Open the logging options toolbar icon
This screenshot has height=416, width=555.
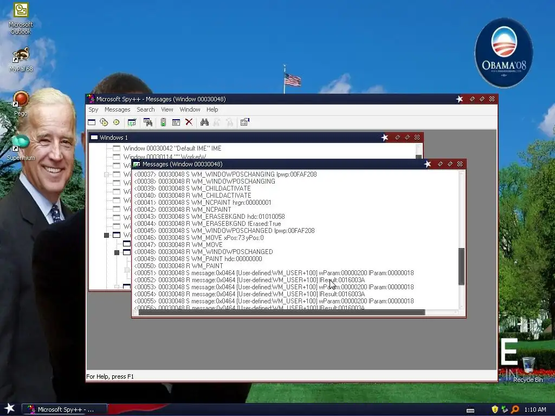point(176,122)
